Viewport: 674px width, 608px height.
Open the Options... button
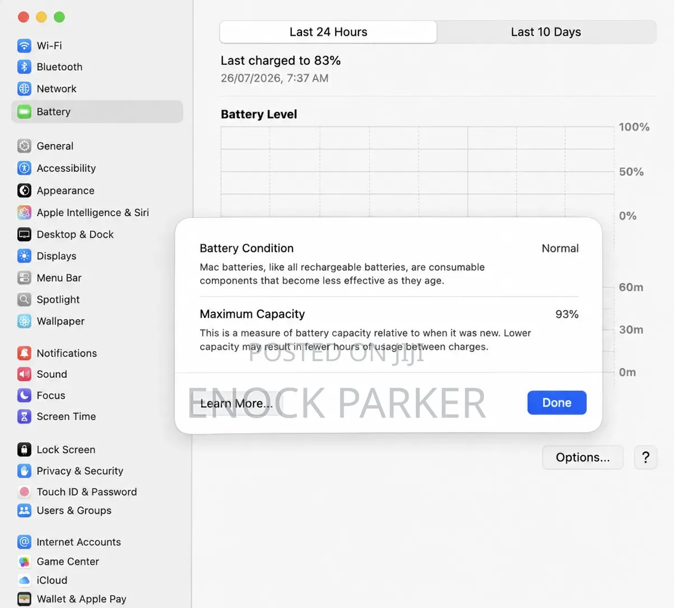(583, 457)
